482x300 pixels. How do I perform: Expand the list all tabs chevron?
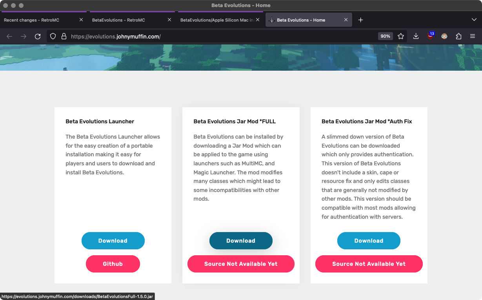tap(474, 20)
